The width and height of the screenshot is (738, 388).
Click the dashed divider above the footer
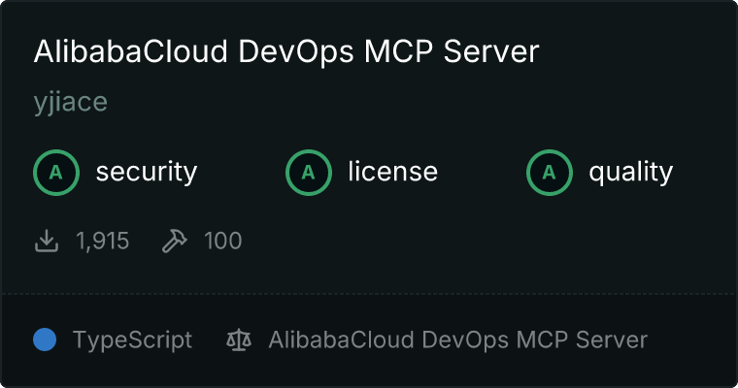pos(369,293)
